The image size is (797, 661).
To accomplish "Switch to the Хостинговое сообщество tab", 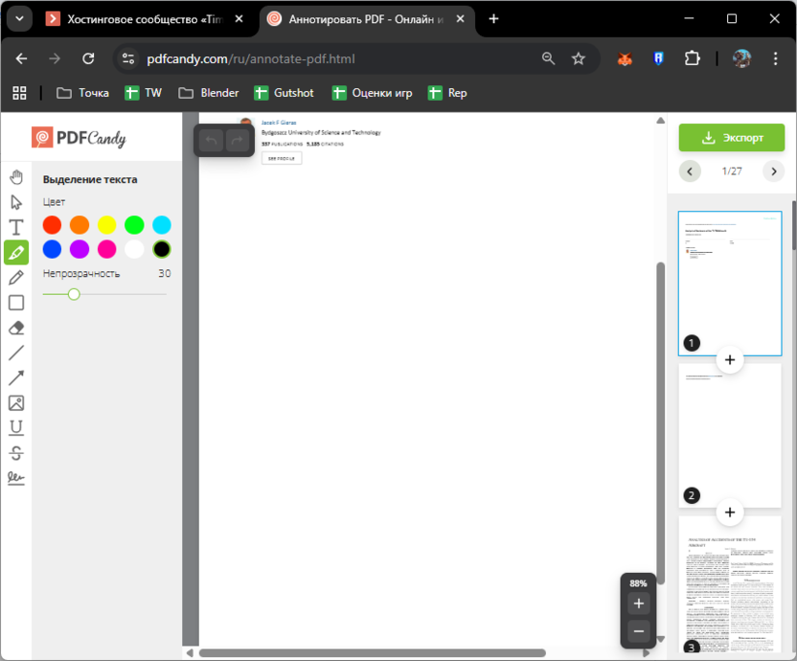I will [145, 19].
